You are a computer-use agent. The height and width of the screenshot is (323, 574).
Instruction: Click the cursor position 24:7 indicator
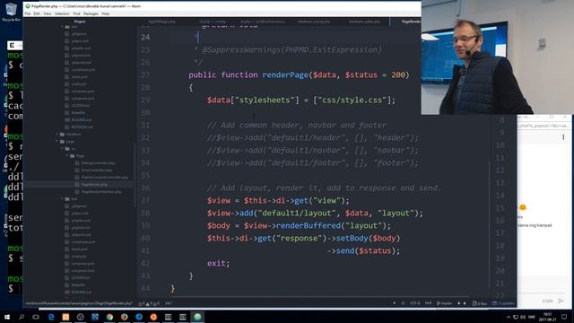(x=169, y=303)
